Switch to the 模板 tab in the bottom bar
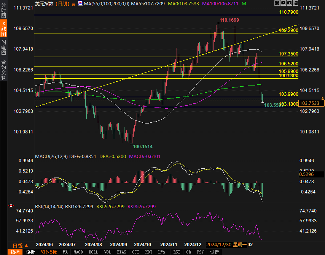The height and width of the screenshot is (255, 325). click(30, 252)
